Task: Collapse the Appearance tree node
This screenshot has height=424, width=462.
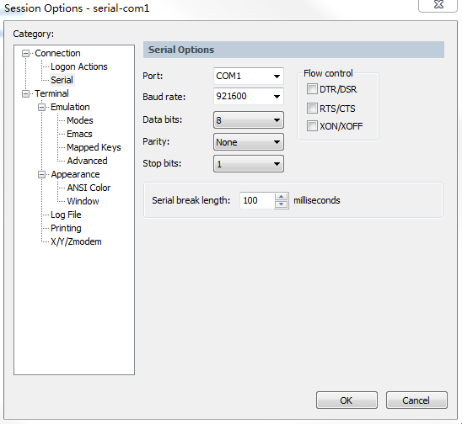Action: pyautogui.click(x=41, y=175)
